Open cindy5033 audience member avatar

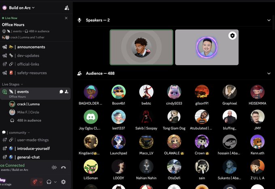point(174,92)
